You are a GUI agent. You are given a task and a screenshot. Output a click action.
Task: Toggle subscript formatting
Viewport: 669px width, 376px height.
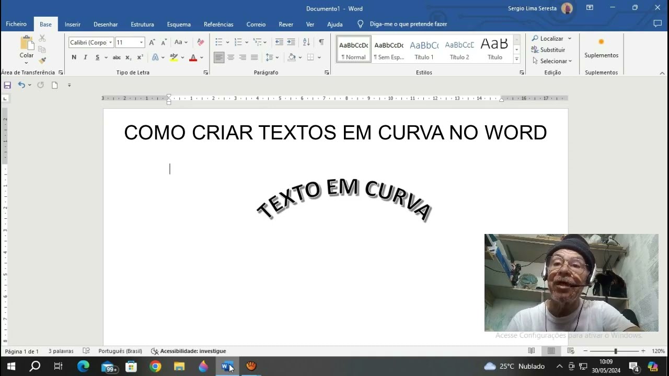(129, 57)
